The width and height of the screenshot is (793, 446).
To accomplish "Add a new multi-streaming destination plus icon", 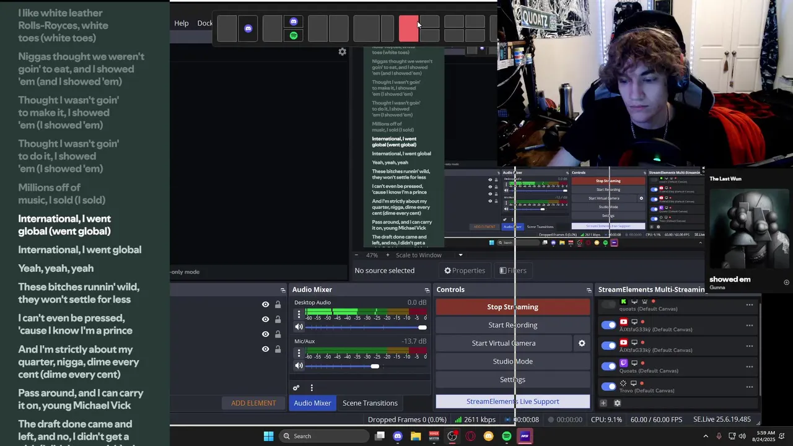I will point(603,403).
